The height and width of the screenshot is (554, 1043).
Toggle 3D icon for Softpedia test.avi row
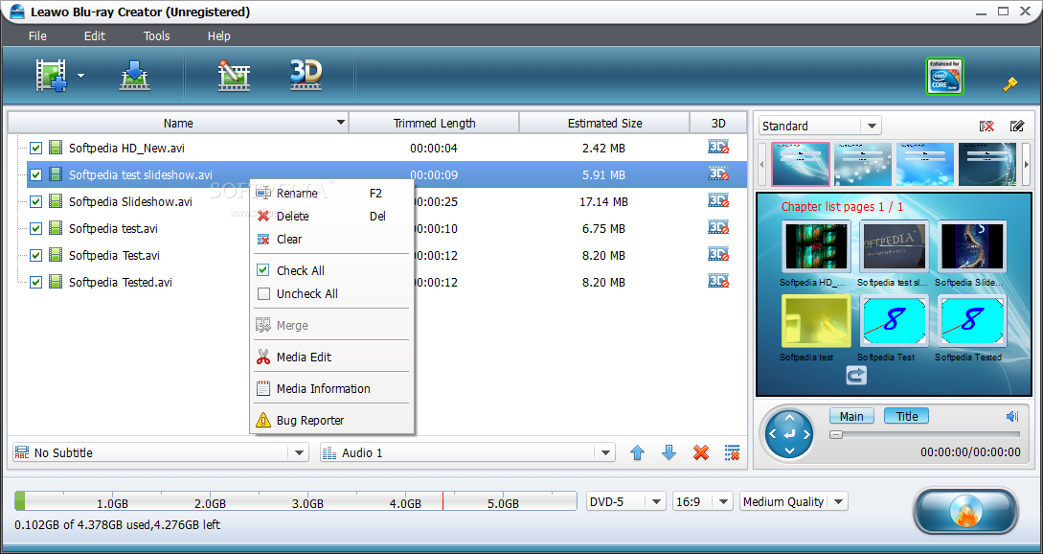(718, 228)
